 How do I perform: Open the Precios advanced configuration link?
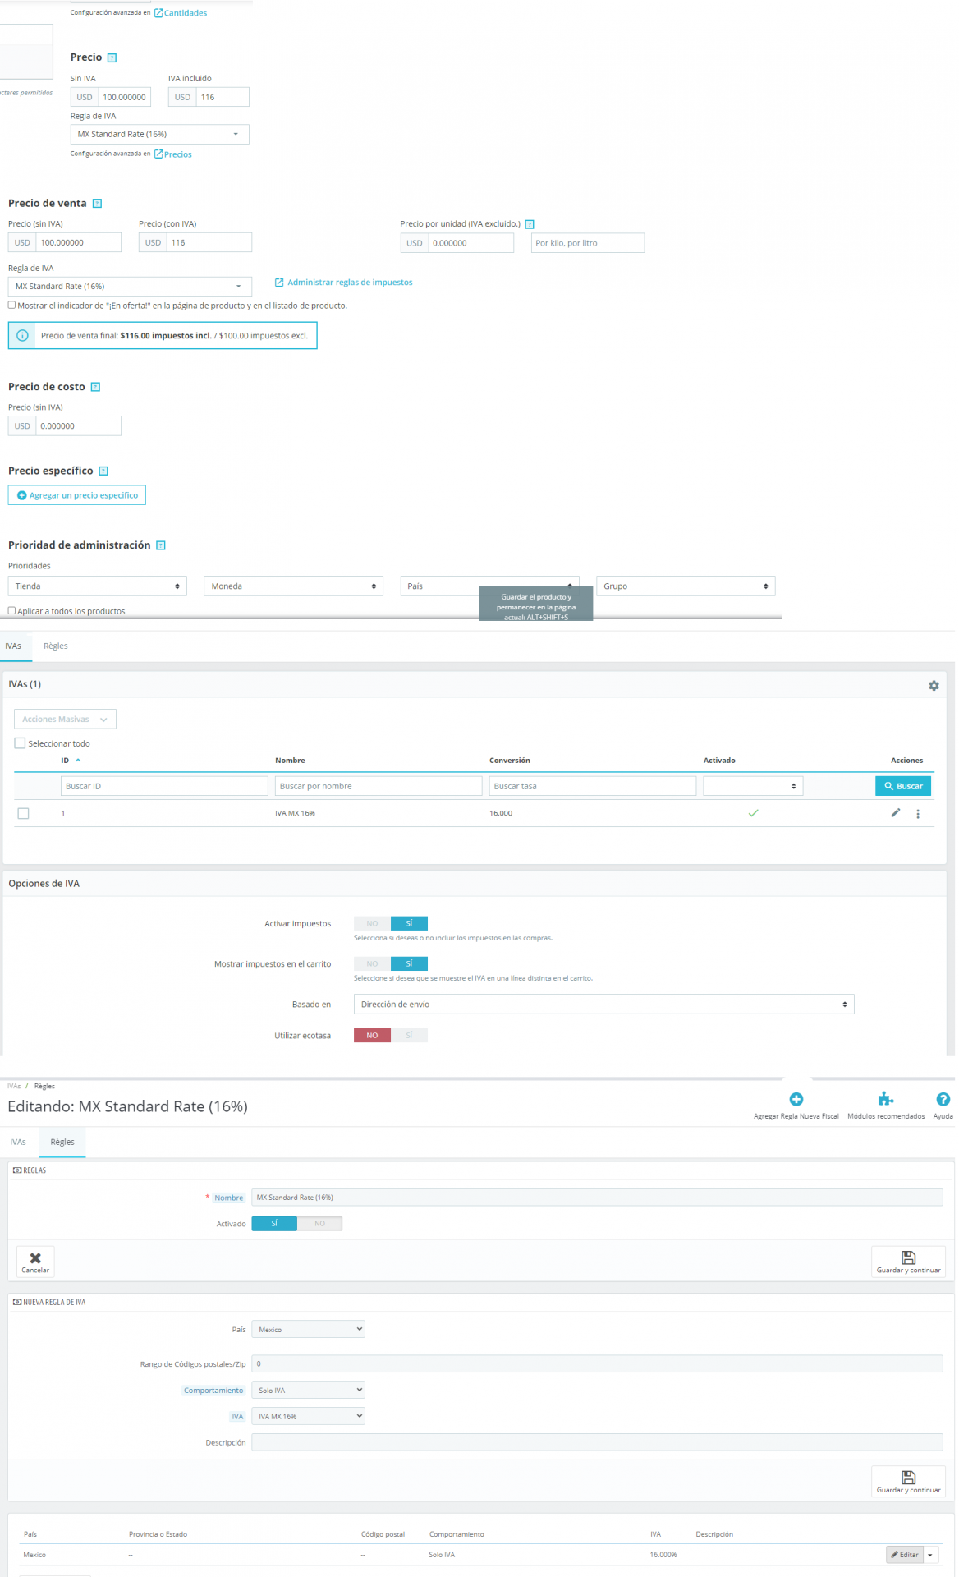point(173,154)
